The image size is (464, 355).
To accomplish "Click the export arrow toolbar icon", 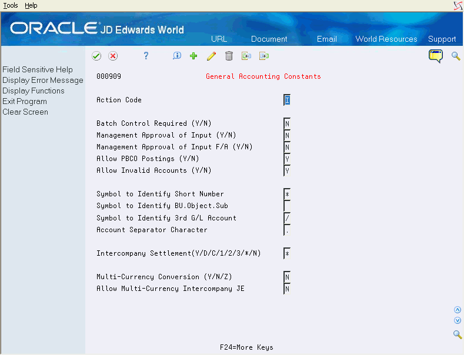I will (x=264, y=56).
